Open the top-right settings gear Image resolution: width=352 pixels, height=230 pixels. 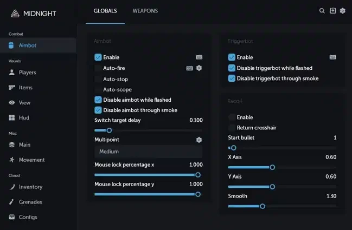point(343,10)
